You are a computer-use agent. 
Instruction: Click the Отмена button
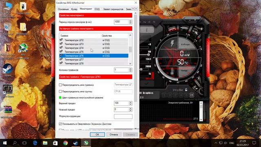tap(114, 134)
